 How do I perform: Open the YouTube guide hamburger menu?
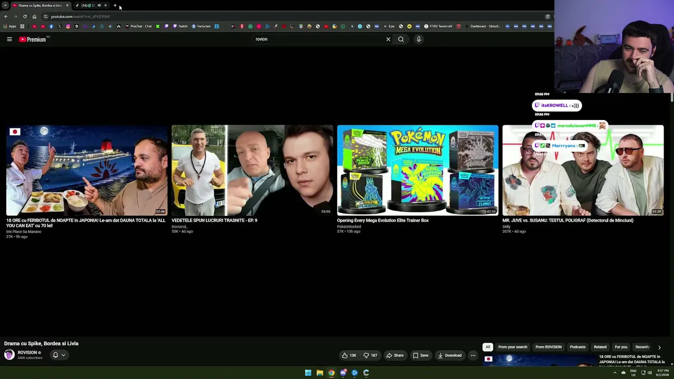(9, 39)
